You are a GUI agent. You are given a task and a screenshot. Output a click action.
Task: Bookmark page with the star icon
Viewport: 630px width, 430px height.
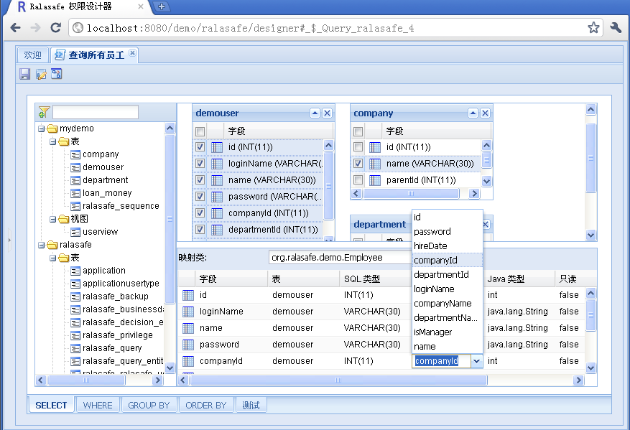593,28
